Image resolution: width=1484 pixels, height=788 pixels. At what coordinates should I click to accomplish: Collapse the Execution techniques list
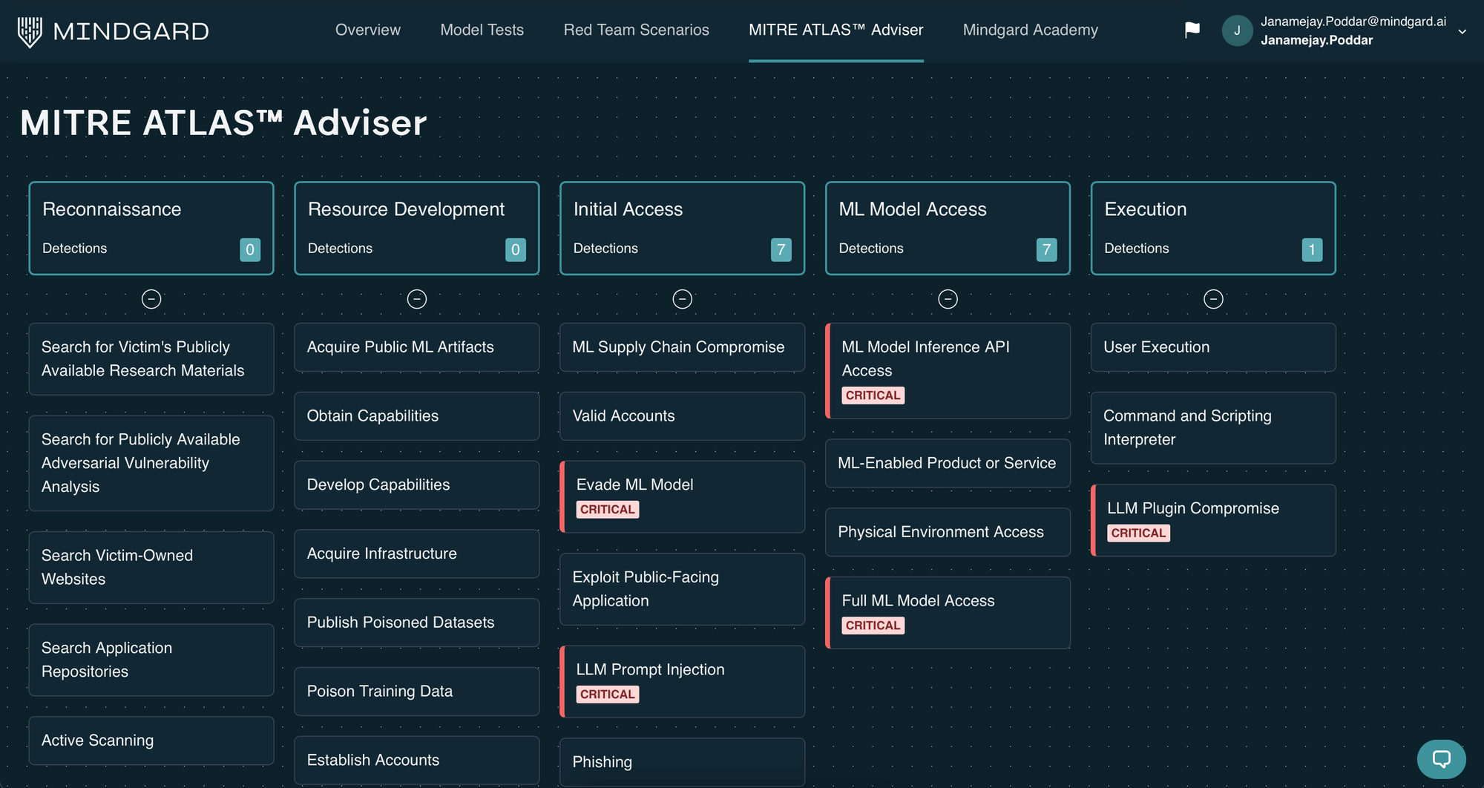[x=1212, y=299]
